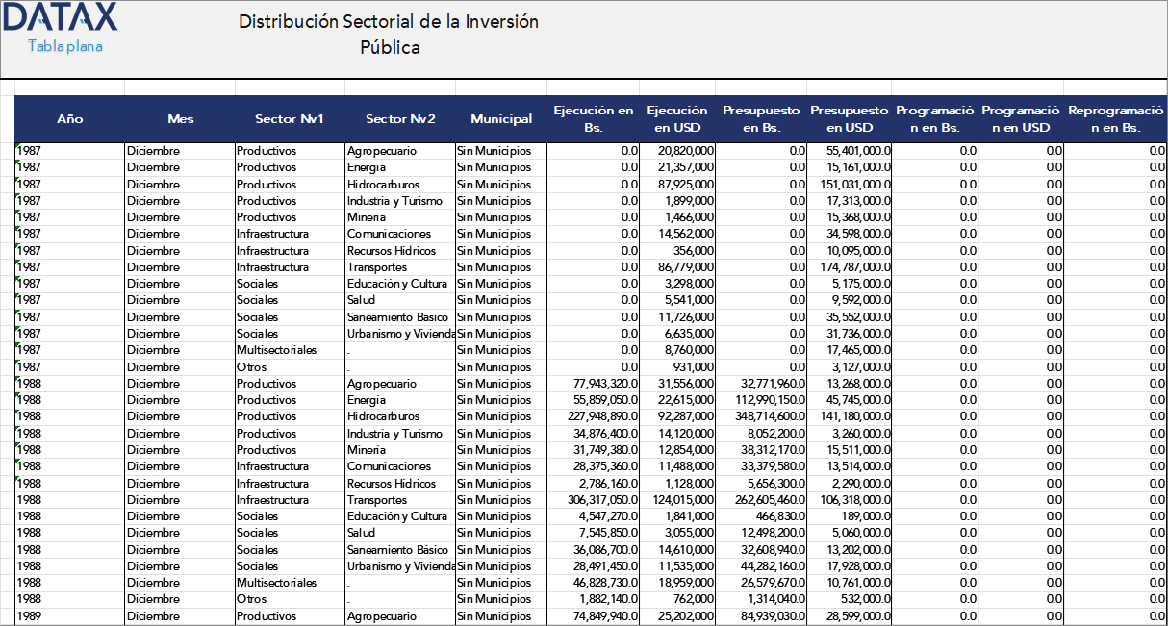1168x626 pixels.
Task: Select the 174,787,000.0 cell
Action: coord(850,267)
